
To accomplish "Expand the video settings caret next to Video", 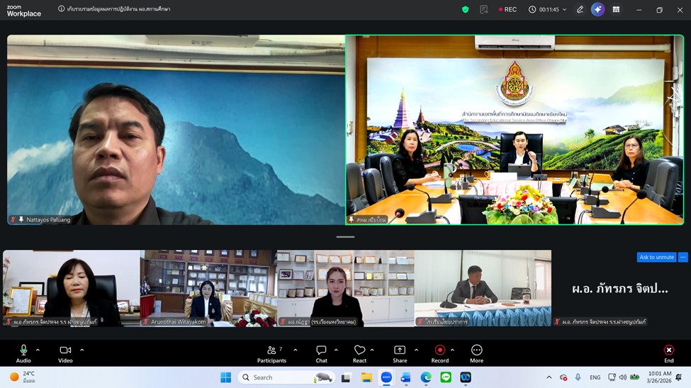I will [x=82, y=350].
